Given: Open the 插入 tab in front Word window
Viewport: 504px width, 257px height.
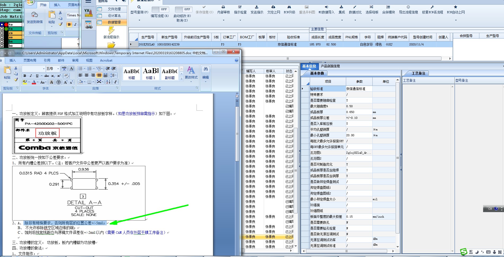Looking at the screenshot, I should pyautogui.click(x=12, y=60).
